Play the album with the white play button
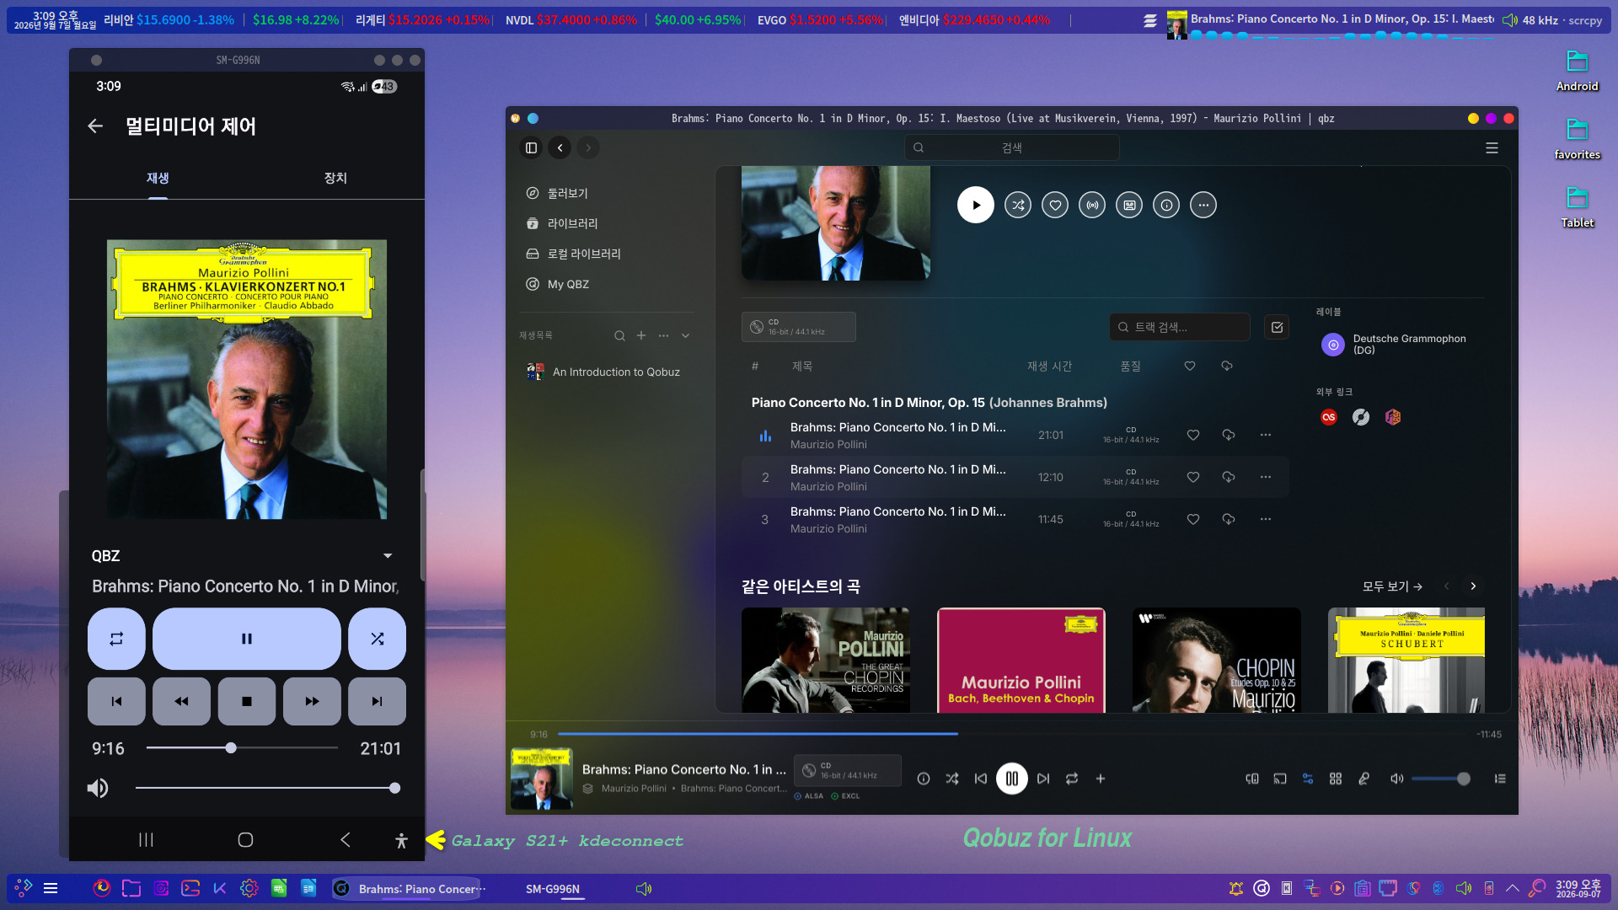Image resolution: width=1618 pixels, height=910 pixels. pos(976,205)
